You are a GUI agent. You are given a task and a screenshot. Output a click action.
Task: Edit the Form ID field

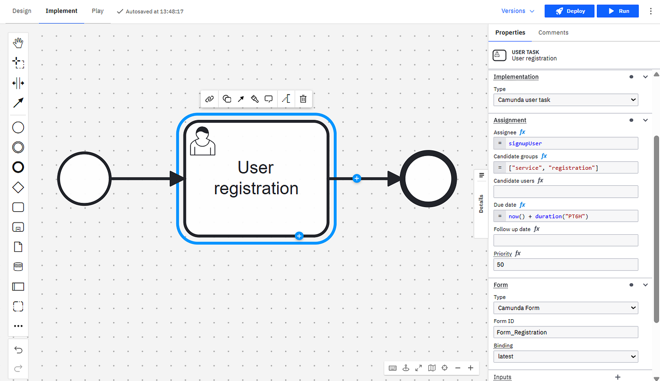(566, 332)
